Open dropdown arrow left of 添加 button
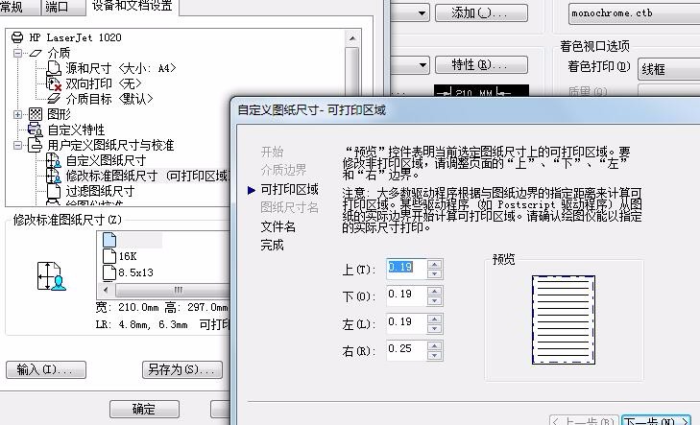Viewport: 700px width, 425px height. pyautogui.click(x=422, y=13)
